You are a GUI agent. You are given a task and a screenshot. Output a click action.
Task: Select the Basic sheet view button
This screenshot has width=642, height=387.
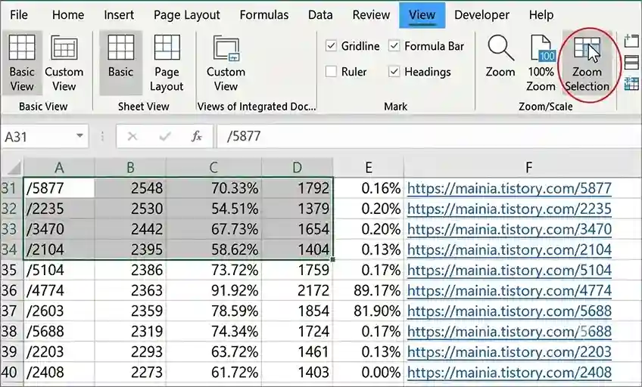coord(121,63)
